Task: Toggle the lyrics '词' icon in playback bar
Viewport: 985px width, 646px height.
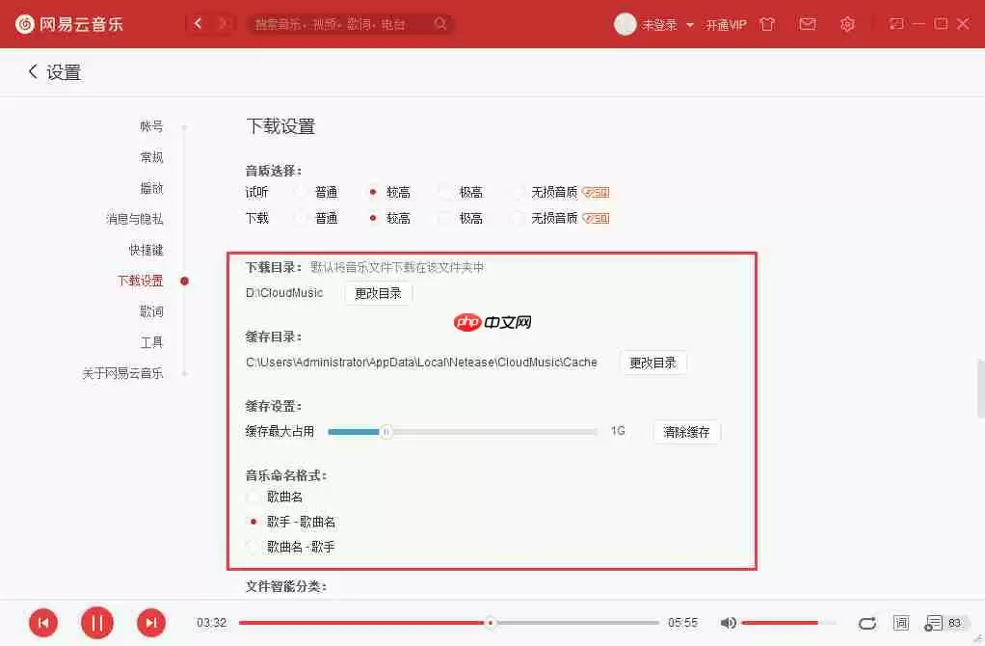Action: [x=901, y=623]
